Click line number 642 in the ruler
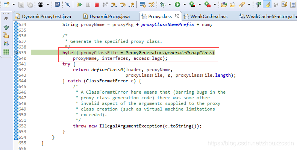This screenshot has height=150, width=297. point(23,70)
